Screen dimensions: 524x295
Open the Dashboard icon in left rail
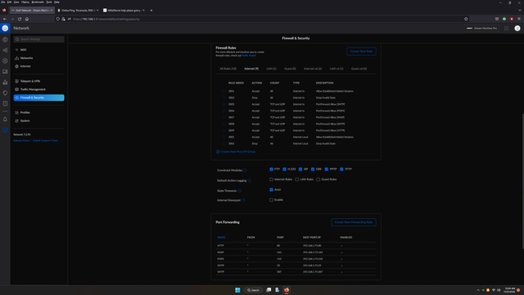coord(5,39)
